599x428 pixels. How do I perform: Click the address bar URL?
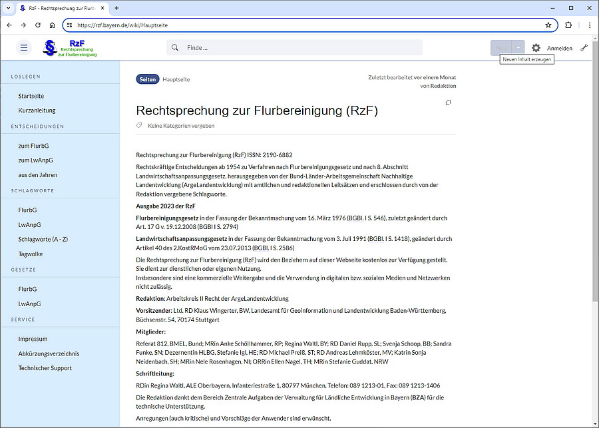pos(122,25)
